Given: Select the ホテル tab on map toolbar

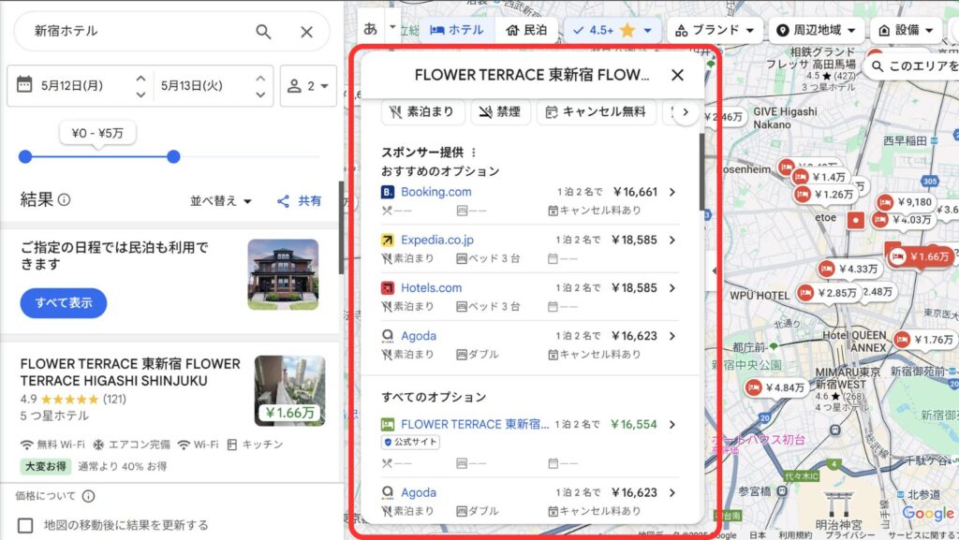Looking at the screenshot, I should click(x=457, y=30).
